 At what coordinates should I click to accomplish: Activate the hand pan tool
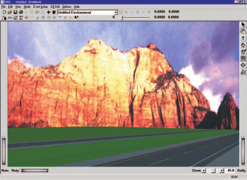click(243, 31)
